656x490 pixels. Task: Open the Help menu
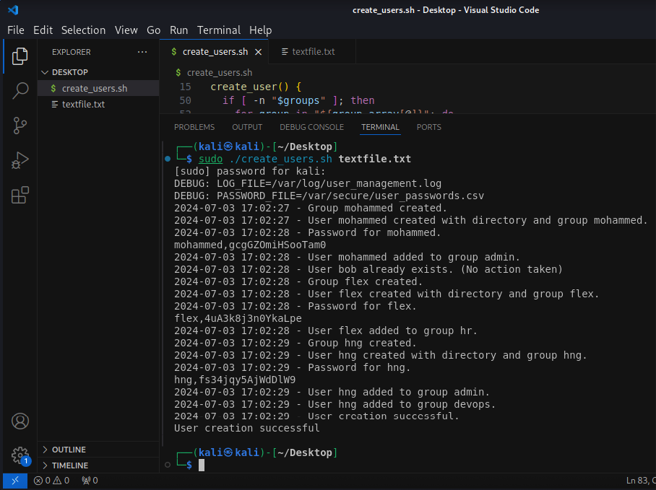(260, 30)
